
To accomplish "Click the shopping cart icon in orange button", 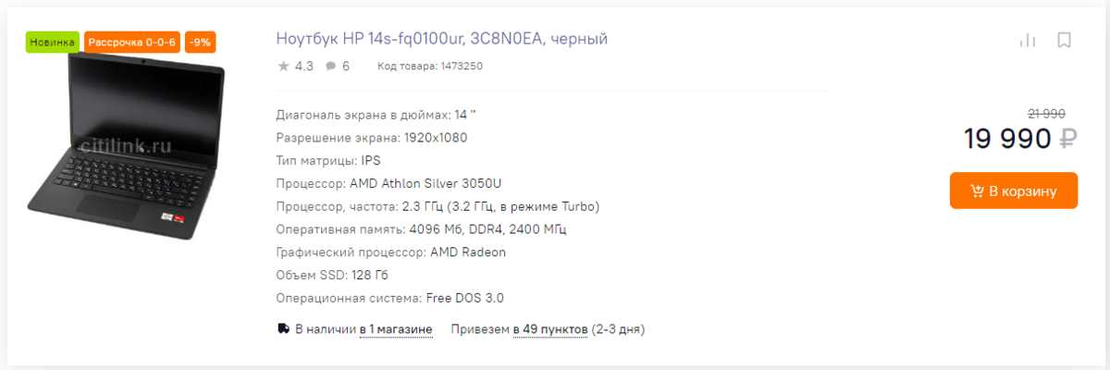I will [x=977, y=191].
